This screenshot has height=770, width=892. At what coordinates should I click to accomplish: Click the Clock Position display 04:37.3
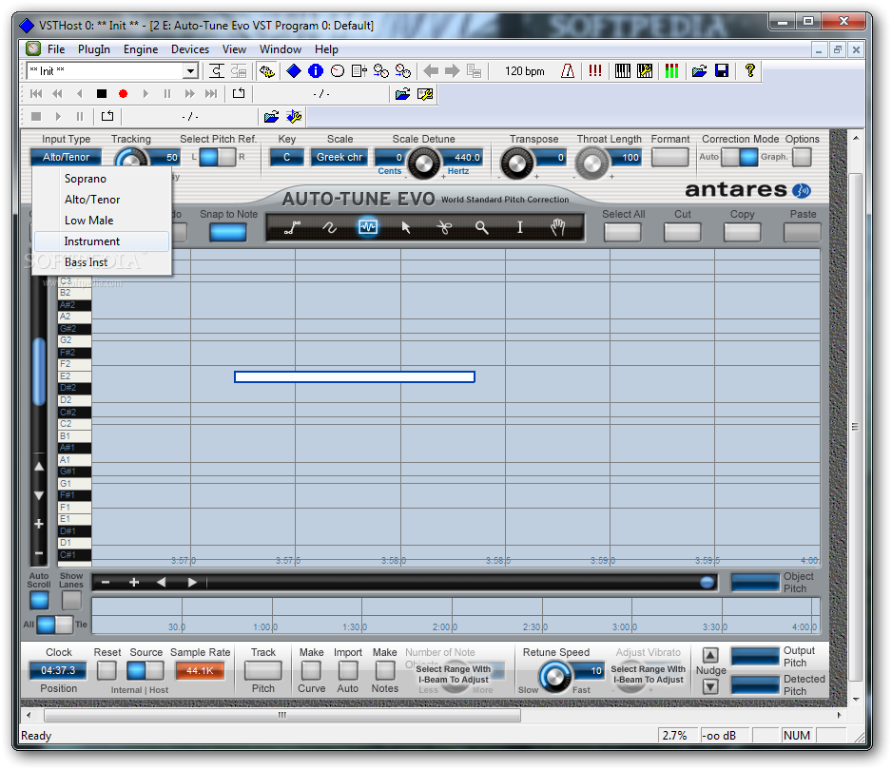click(x=57, y=671)
